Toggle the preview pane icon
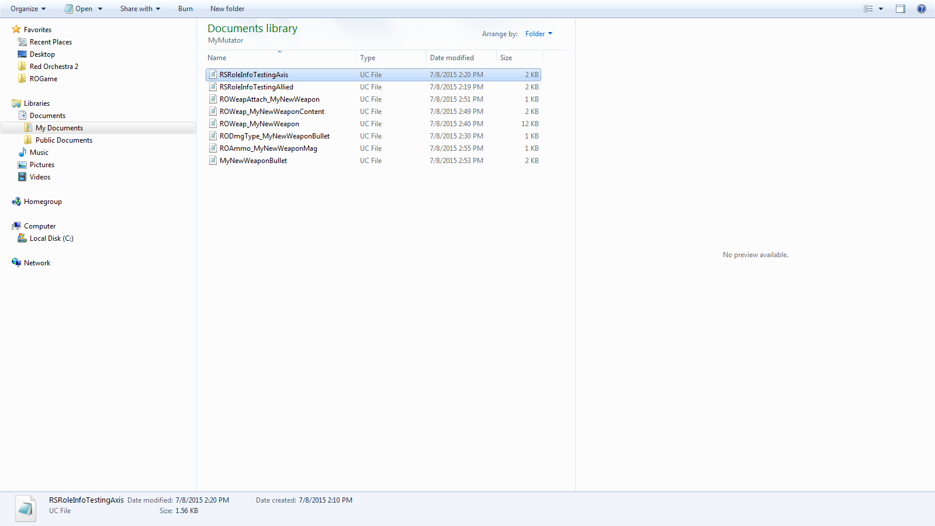The height and width of the screenshot is (526, 935). (901, 9)
